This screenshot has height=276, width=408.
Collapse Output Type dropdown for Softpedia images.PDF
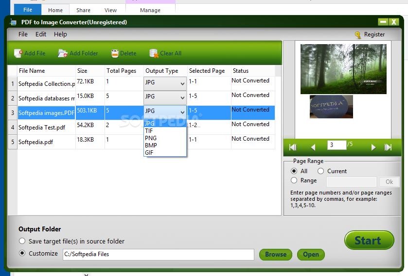[x=165, y=112]
